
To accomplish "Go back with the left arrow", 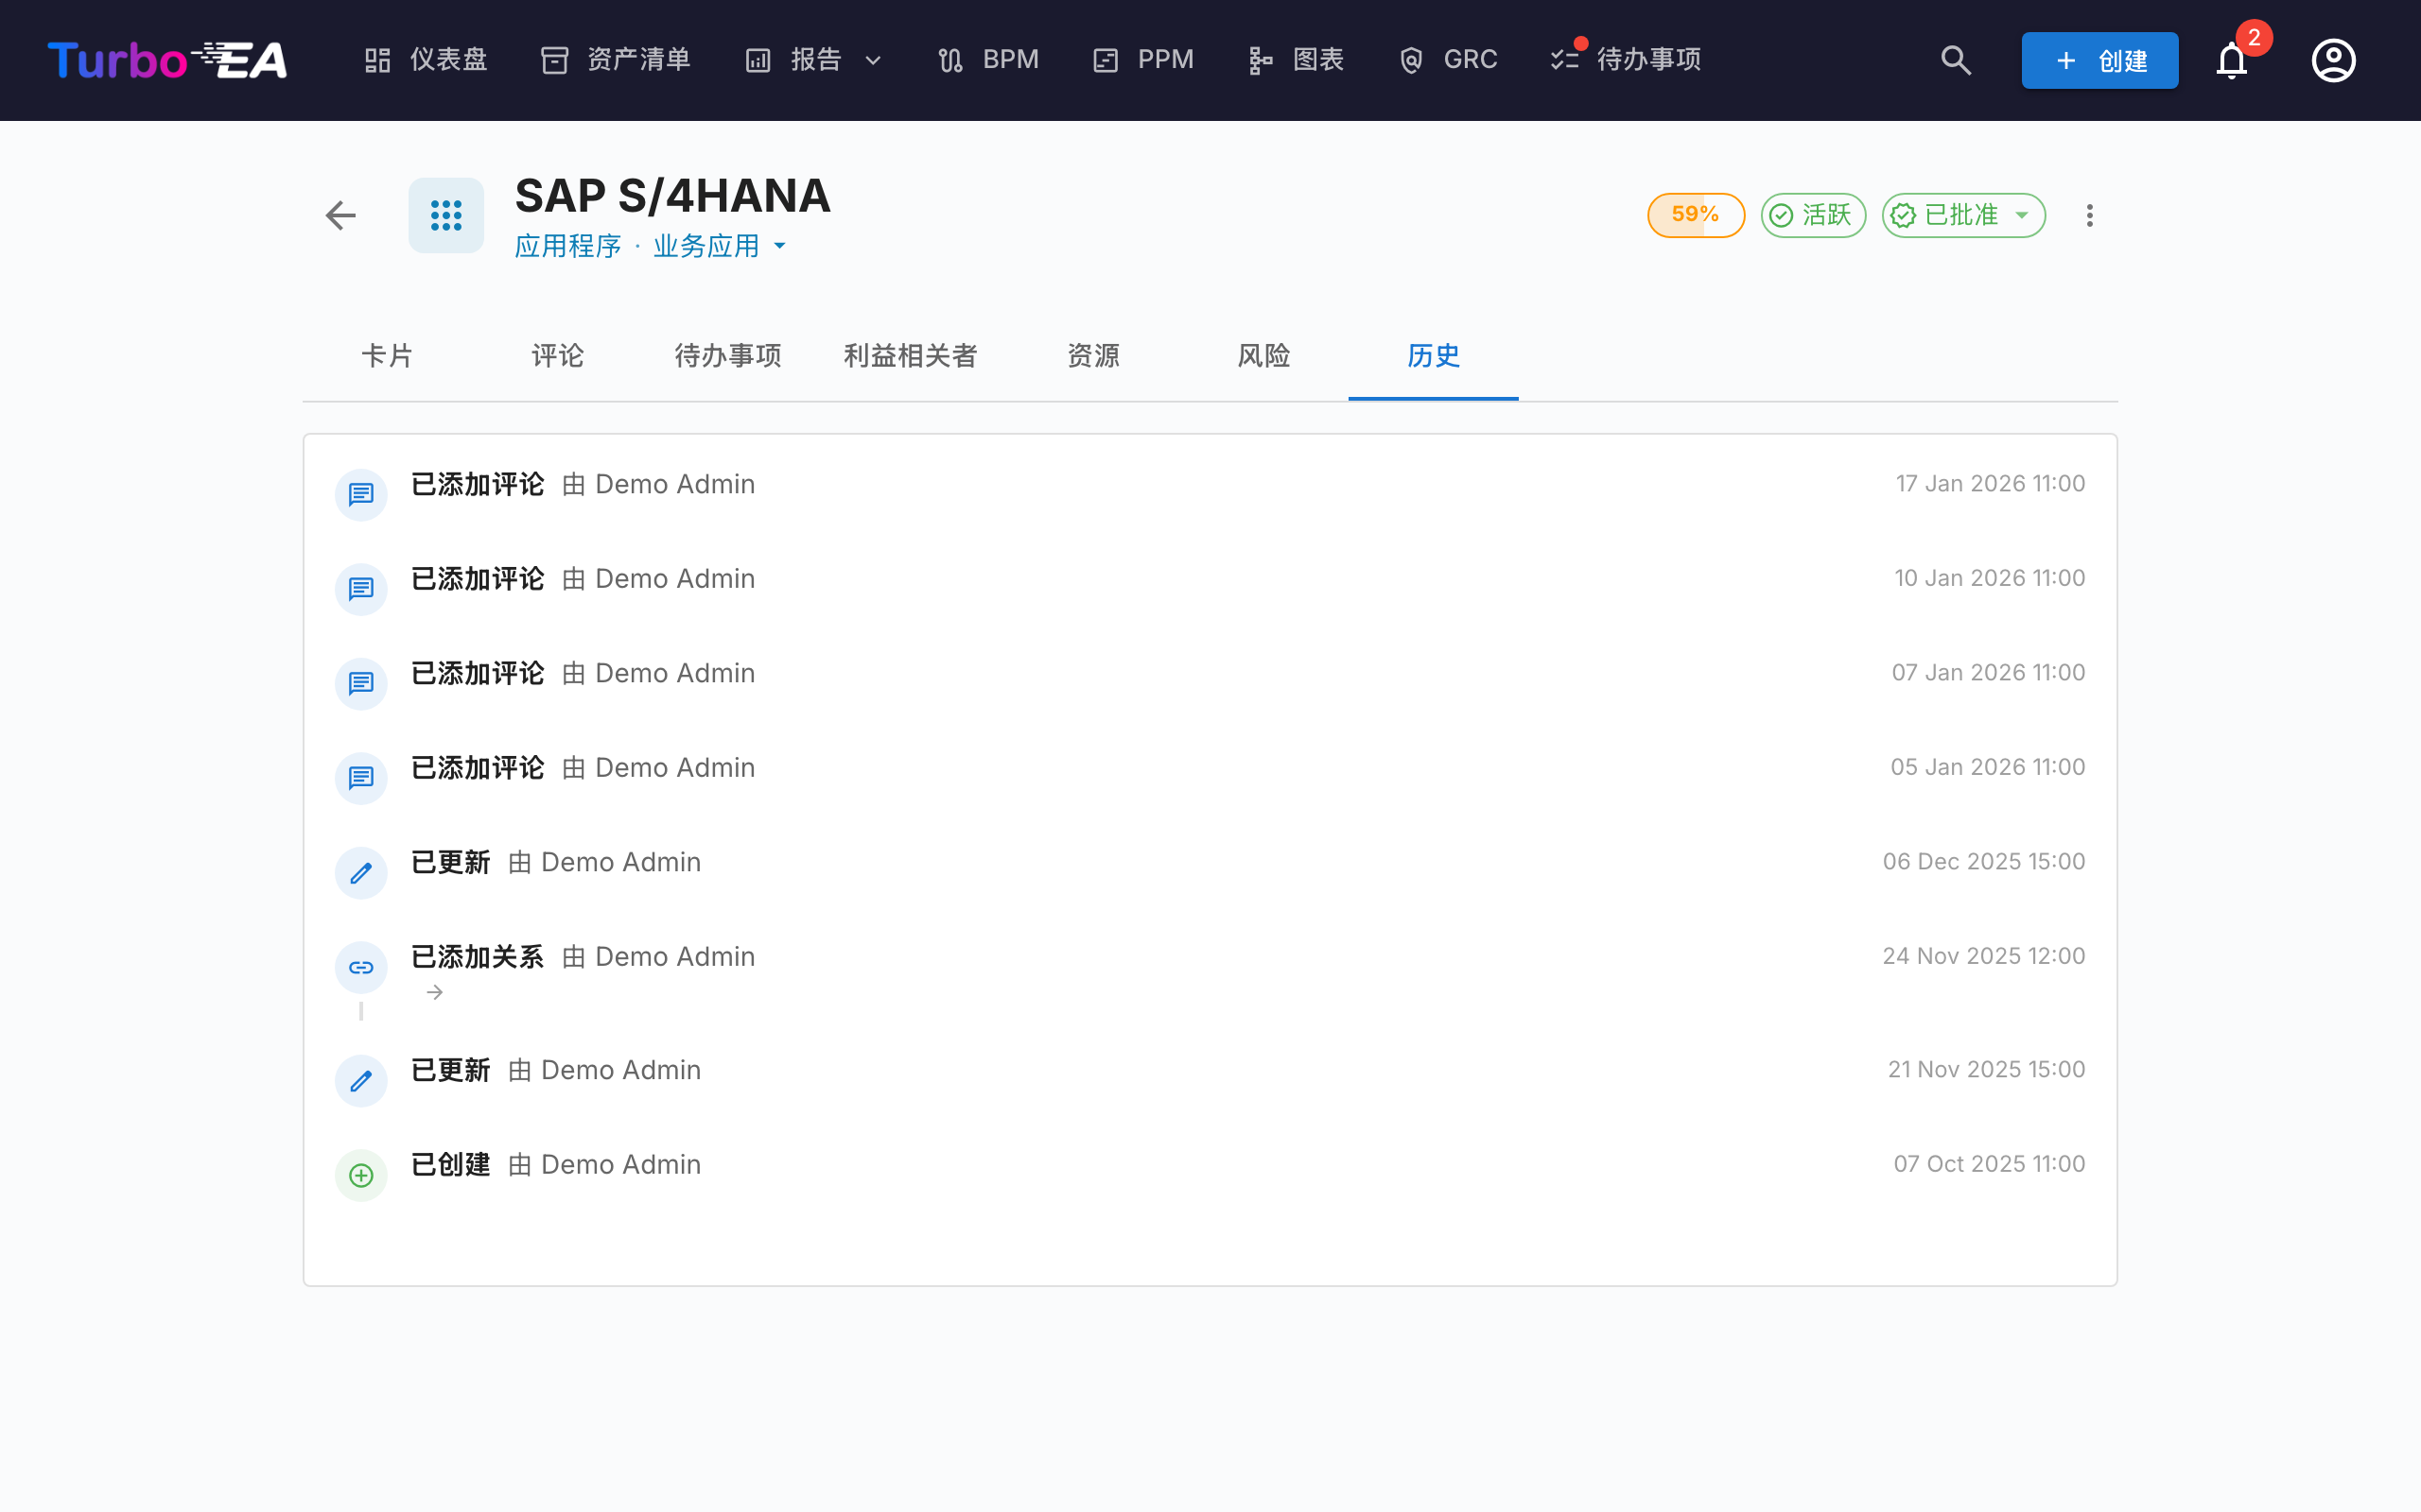I will pos(341,215).
